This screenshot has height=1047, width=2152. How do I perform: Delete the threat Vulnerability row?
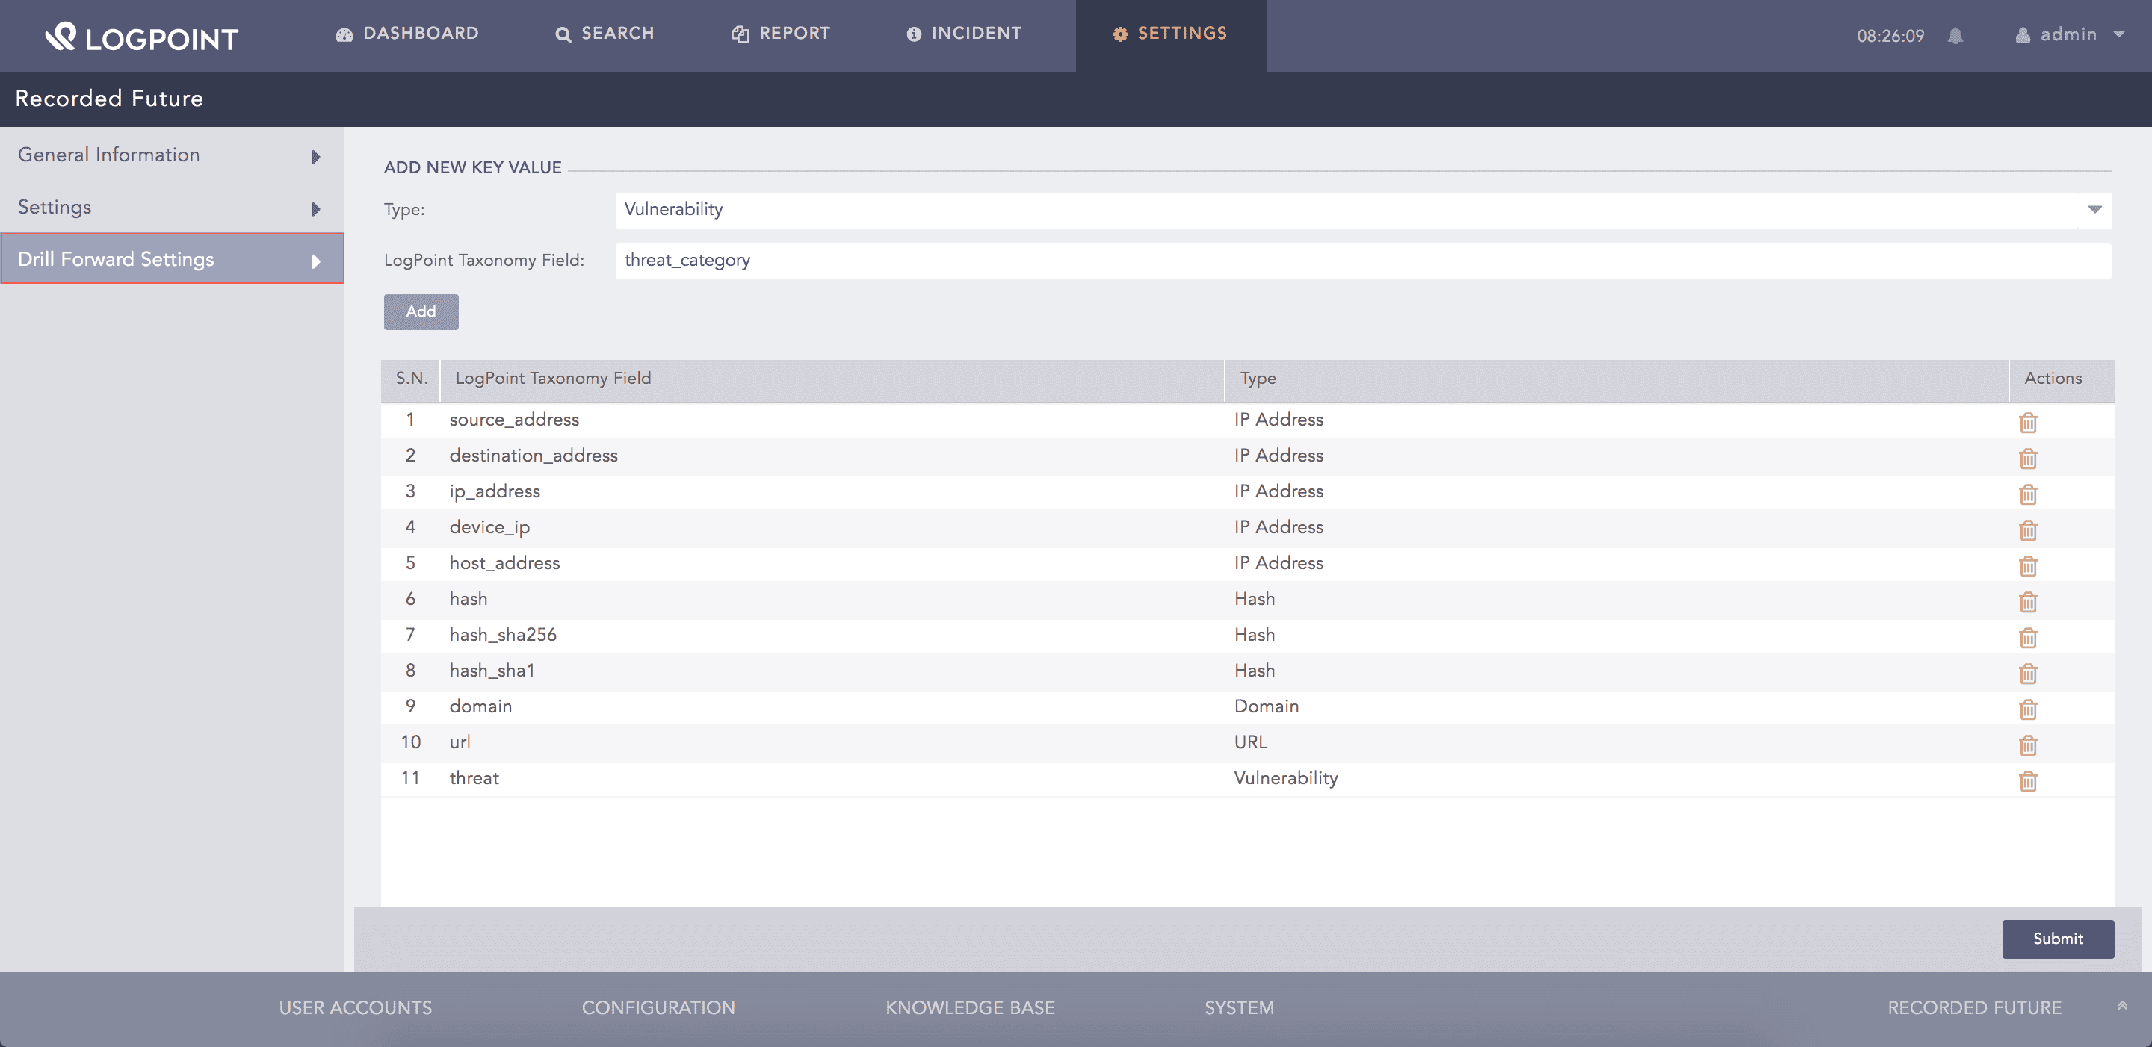coord(2027,781)
